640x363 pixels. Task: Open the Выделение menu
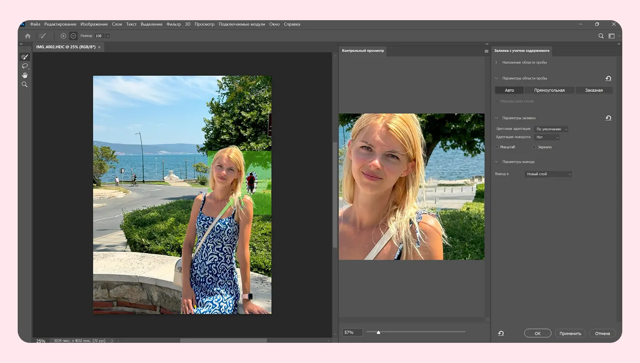(152, 24)
